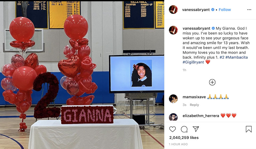Reply to mamasixave comment
The height and width of the screenshot is (149, 256).
point(194,105)
